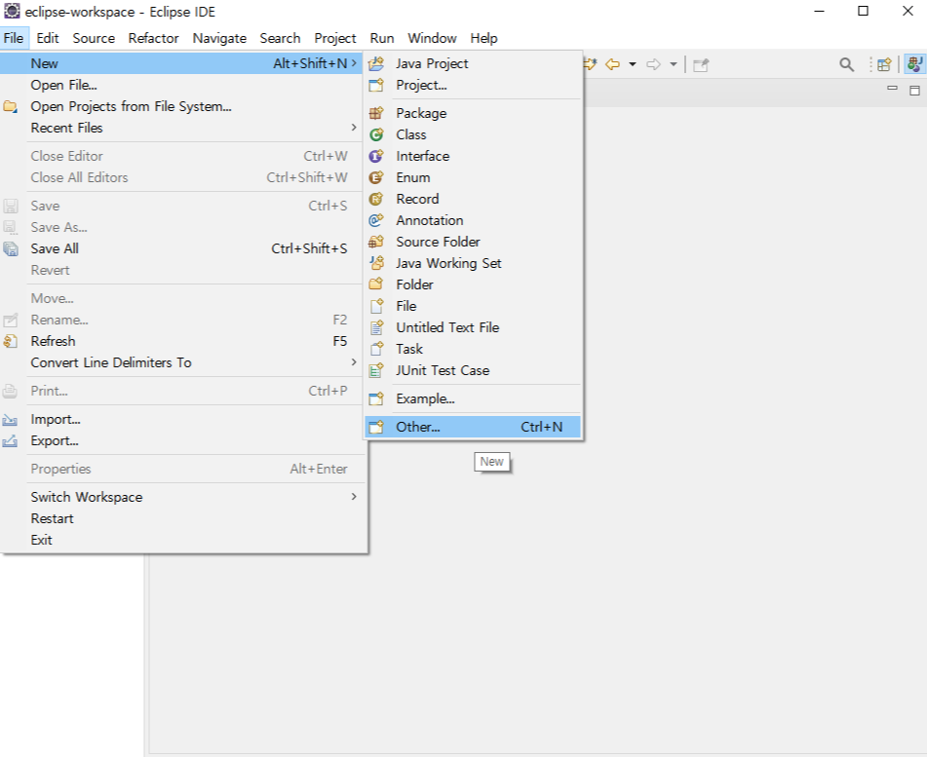The width and height of the screenshot is (927, 757).
Task: Click the yellow Back navigation arrow
Action: point(612,64)
